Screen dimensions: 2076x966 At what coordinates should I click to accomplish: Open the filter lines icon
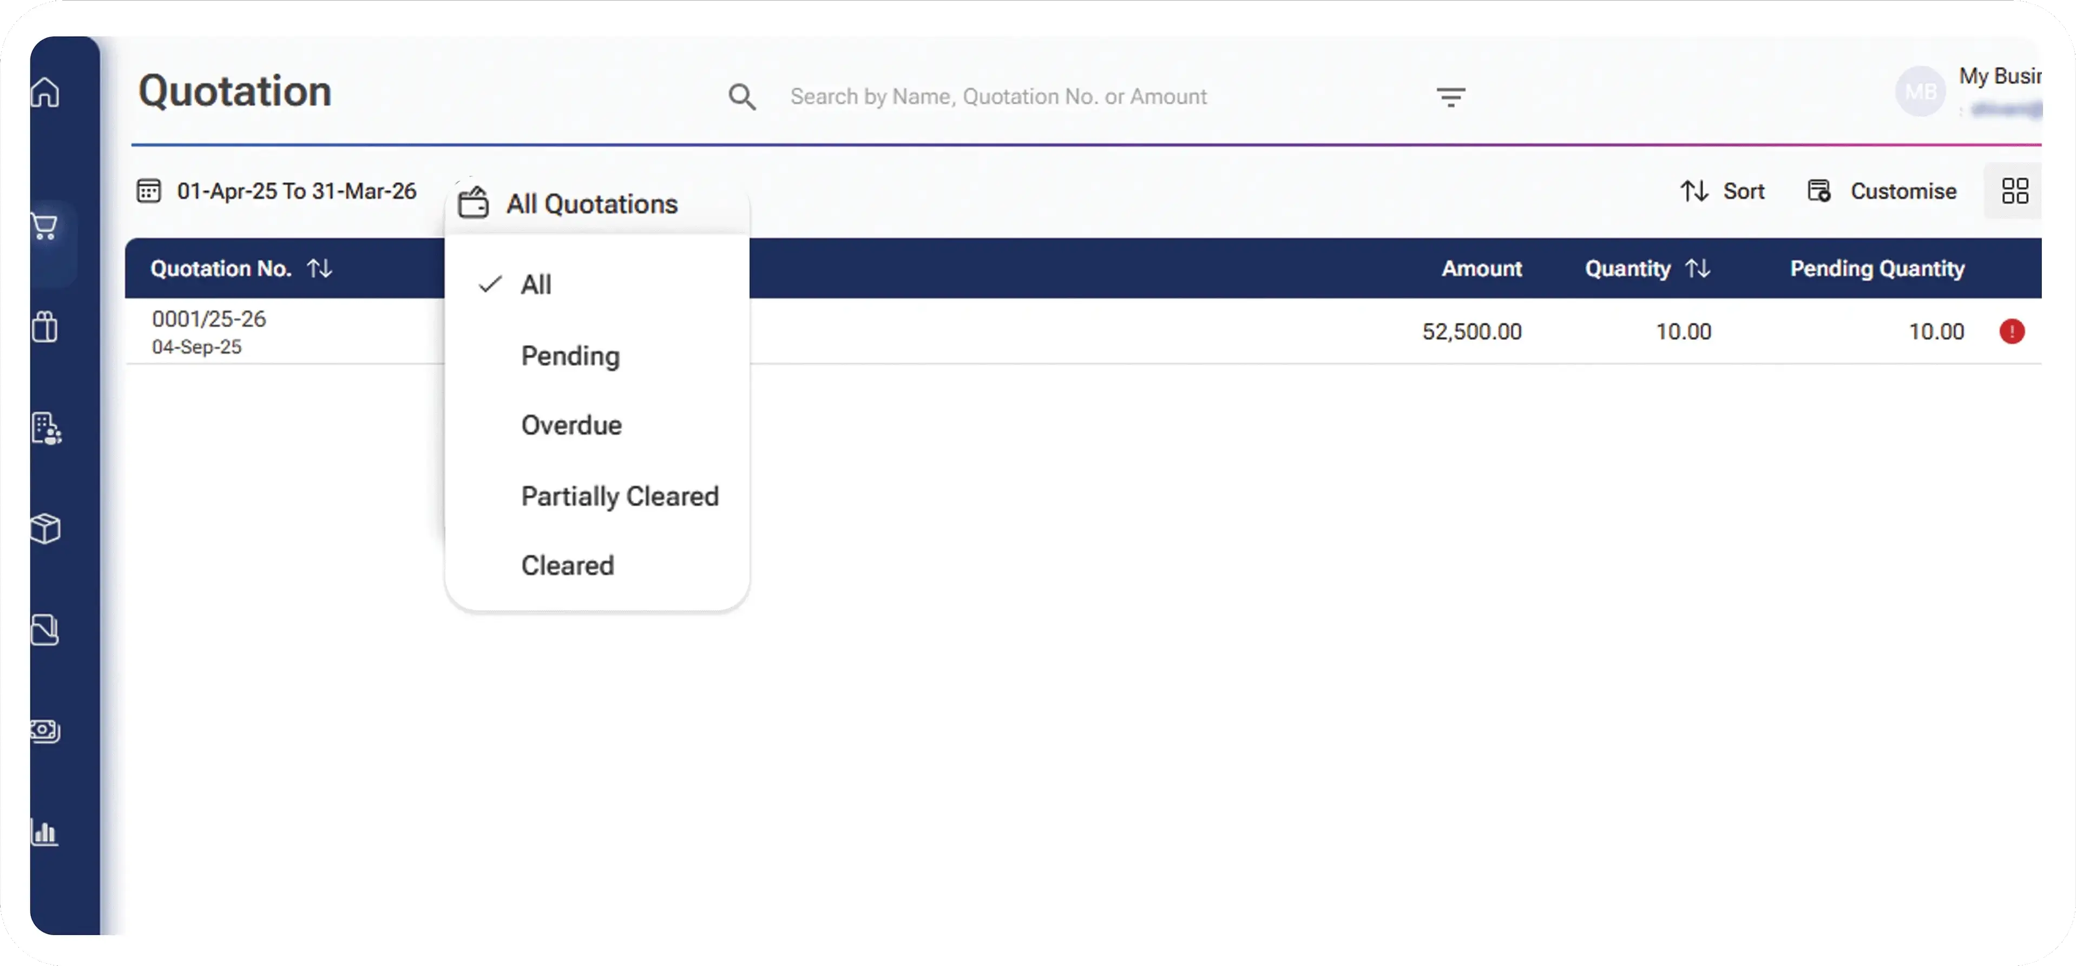pos(1450,97)
